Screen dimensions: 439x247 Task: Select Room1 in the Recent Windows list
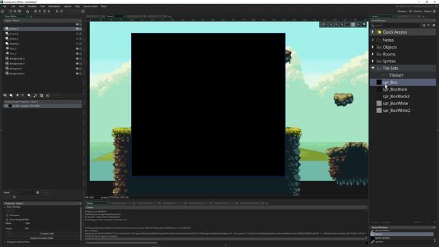point(403,234)
